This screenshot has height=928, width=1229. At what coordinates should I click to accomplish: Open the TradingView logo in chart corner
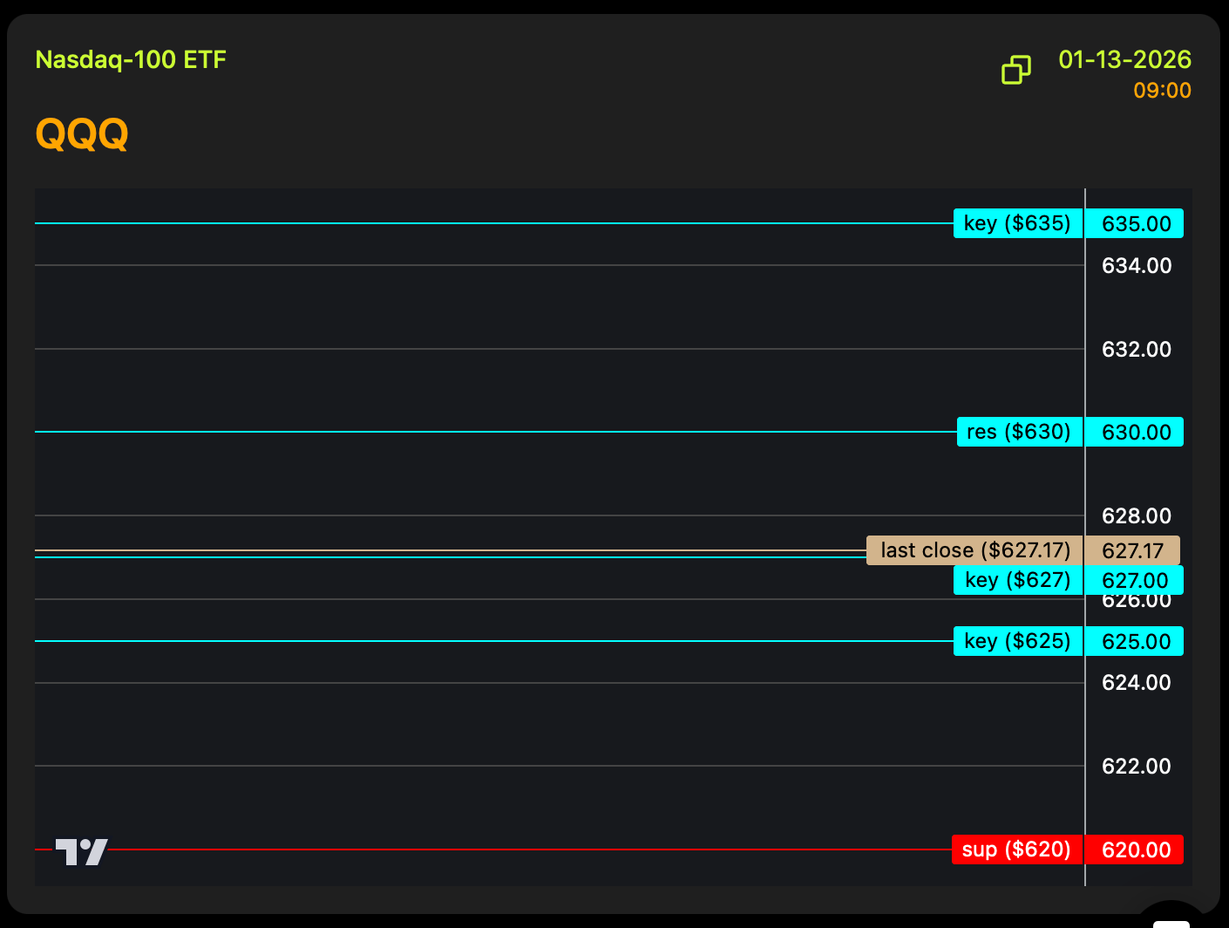81,851
